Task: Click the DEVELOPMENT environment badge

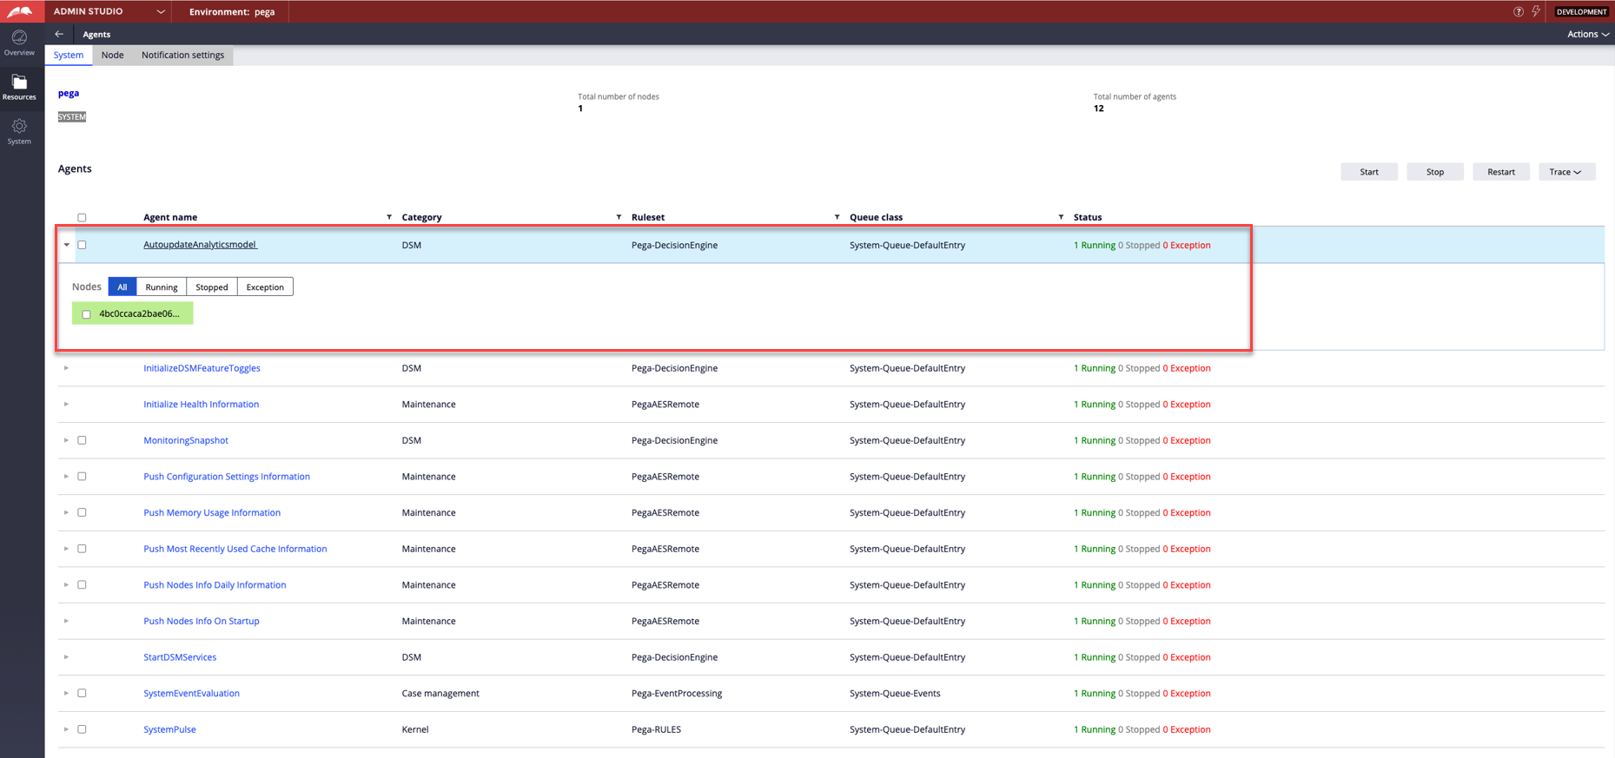Action: (1581, 11)
